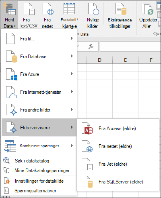161x198 pixels.
Task: Click the Fra Text/CSV document icon
Action: (x=29, y=9)
